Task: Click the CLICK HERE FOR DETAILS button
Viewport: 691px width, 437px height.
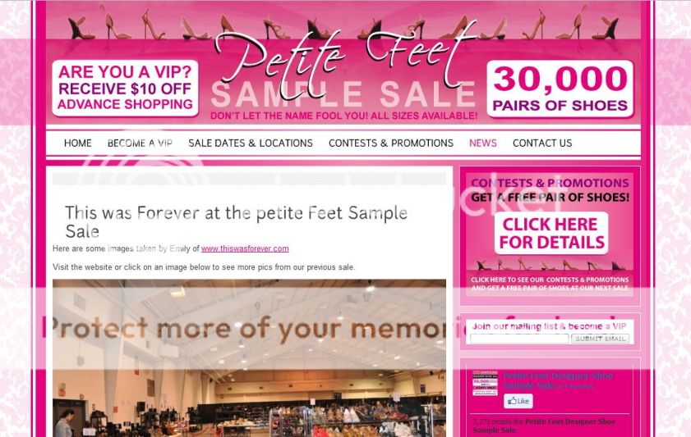Action: pyautogui.click(x=551, y=233)
